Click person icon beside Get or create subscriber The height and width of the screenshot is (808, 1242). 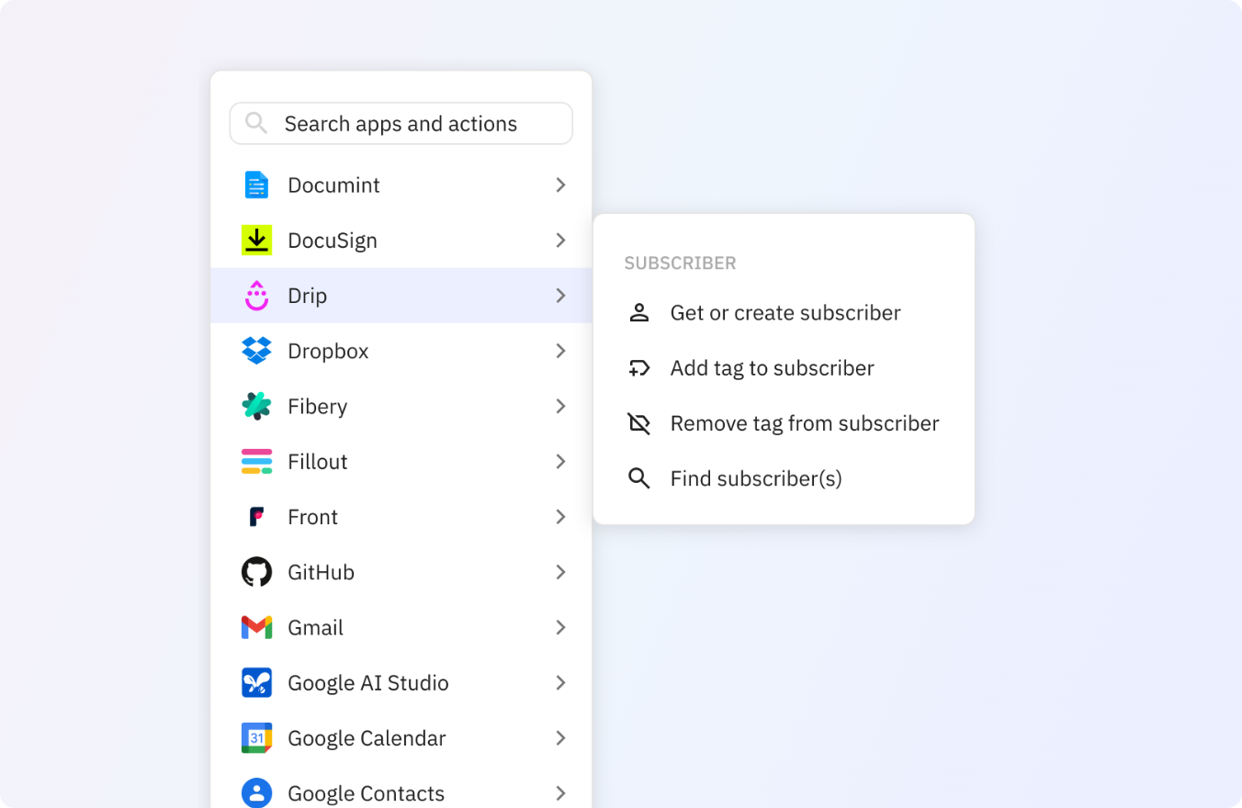(x=638, y=313)
